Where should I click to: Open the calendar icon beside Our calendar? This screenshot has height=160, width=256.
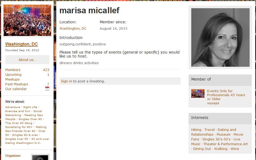pyautogui.click(x=47, y=88)
